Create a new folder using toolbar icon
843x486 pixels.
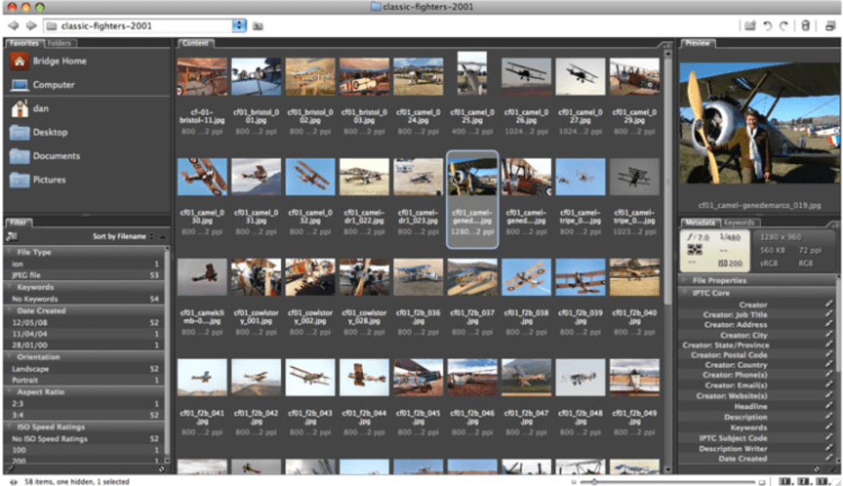click(750, 26)
